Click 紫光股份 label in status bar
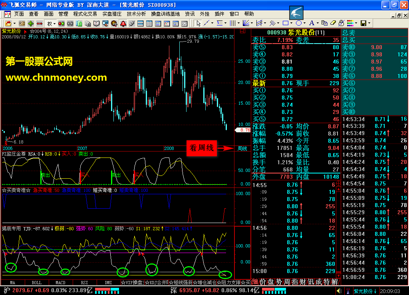 (363, 291)
